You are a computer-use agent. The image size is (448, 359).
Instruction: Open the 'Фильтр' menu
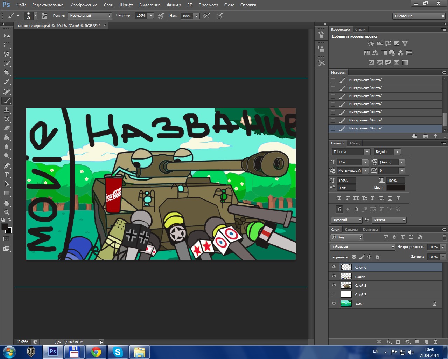pos(174,5)
